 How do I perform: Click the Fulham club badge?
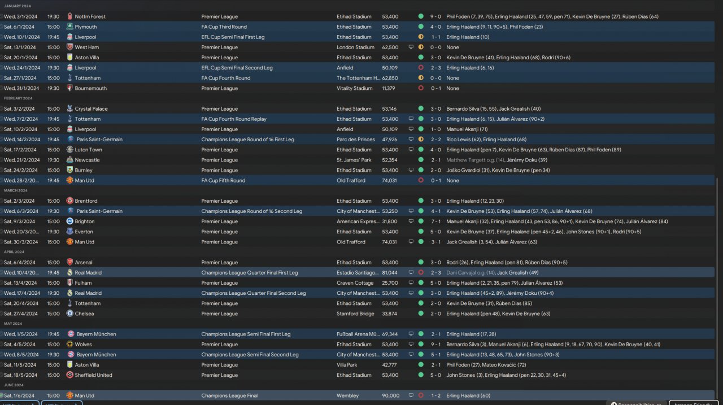coord(70,283)
